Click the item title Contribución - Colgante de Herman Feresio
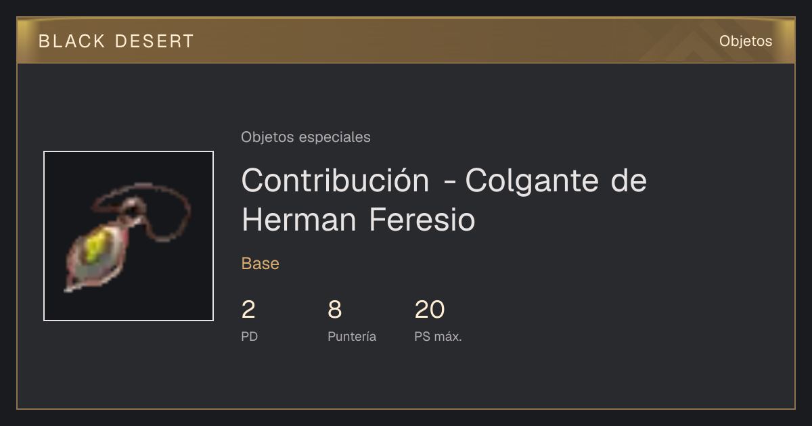812x426 pixels. point(444,200)
